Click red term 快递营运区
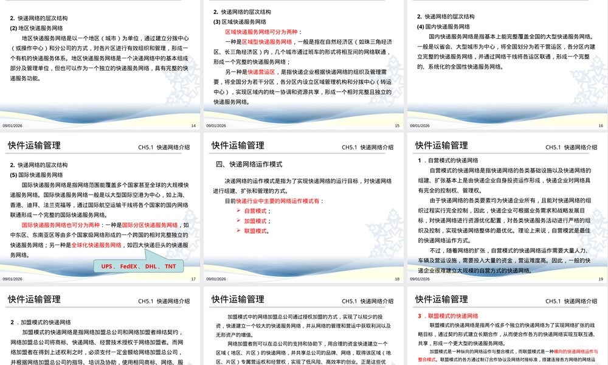The width and height of the screenshot is (608, 365). (261, 72)
